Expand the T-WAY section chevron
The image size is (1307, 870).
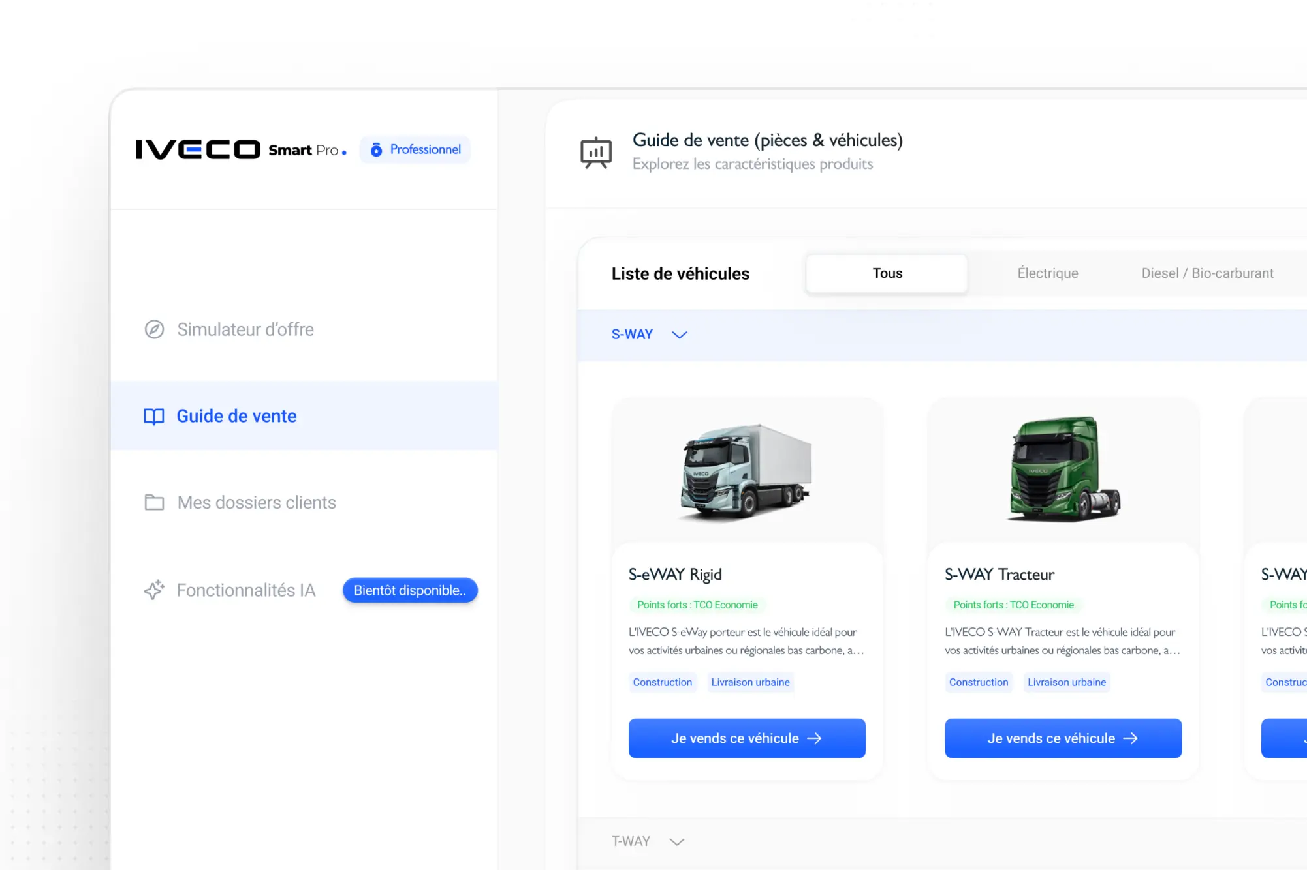pos(677,841)
